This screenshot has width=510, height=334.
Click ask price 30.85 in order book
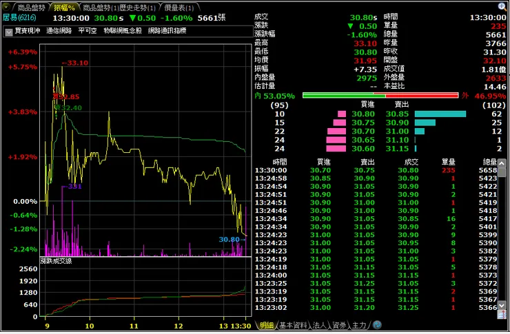pyautogui.click(x=397, y=114)
